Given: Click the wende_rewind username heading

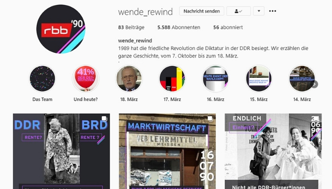Looking at the screenshot, I should (x=146, y=12).
